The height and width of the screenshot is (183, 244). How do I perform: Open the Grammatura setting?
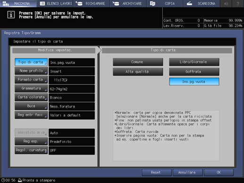(31, 89)
